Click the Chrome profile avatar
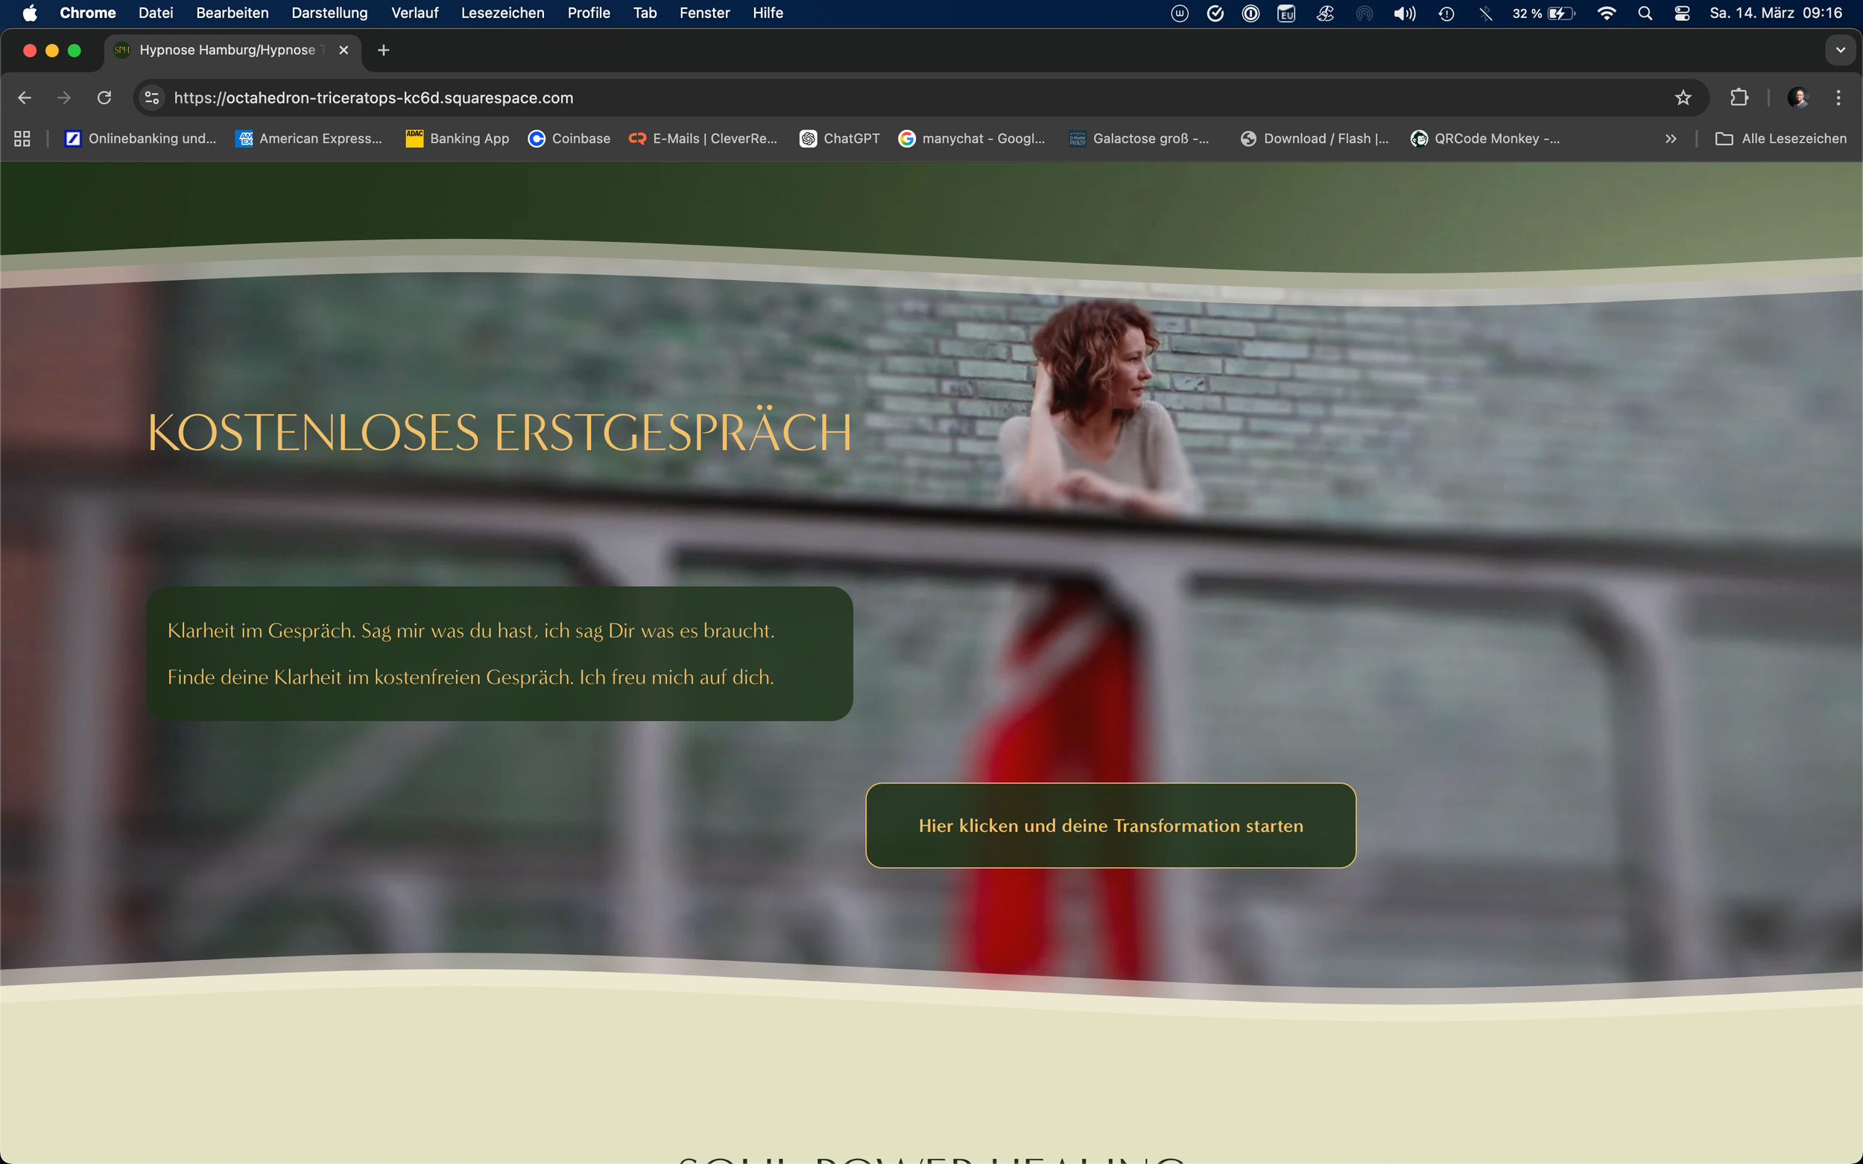 pyautogui.click(x=1797, y=98)
